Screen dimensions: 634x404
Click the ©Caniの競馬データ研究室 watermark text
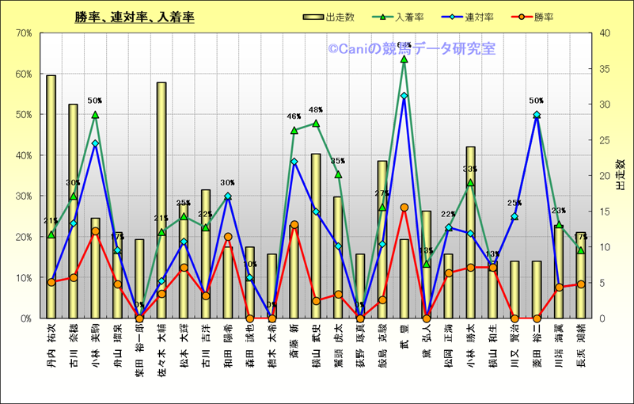tap(412, 49)
